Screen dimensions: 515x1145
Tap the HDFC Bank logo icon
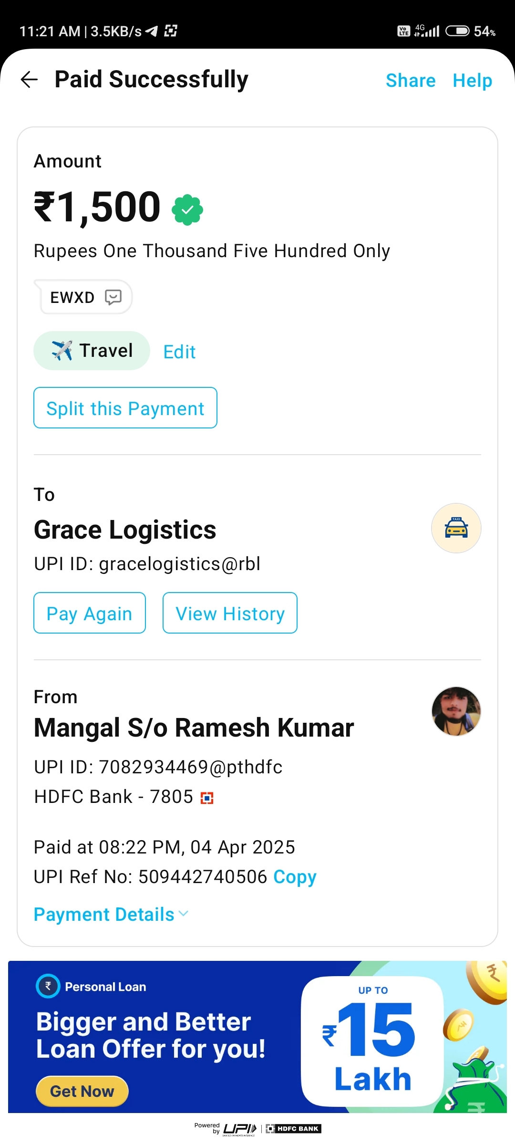(x=207, y=798)
